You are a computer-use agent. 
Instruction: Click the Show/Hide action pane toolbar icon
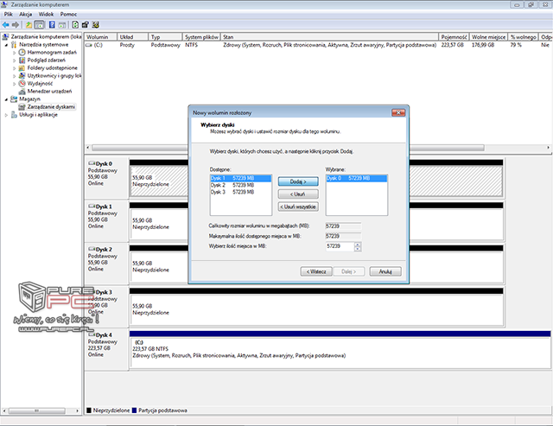point(62,25)
